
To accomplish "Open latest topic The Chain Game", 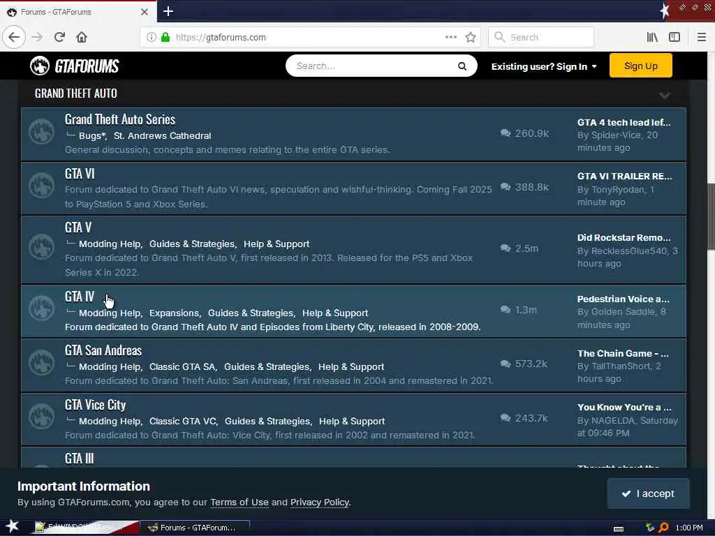I will (623, 353).
